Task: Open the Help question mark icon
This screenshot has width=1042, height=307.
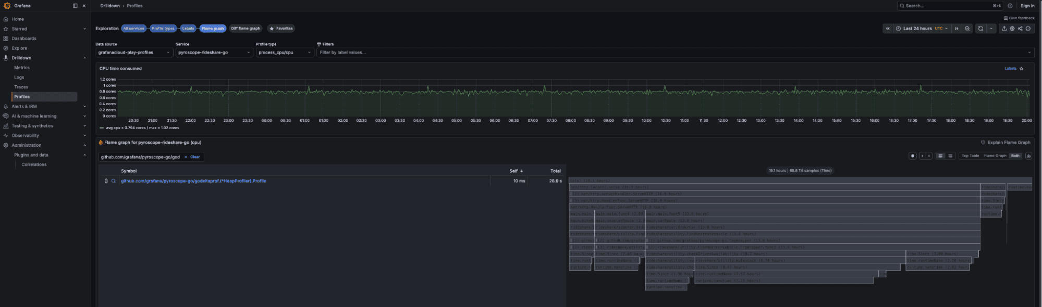Action: tap(1010, 6)
